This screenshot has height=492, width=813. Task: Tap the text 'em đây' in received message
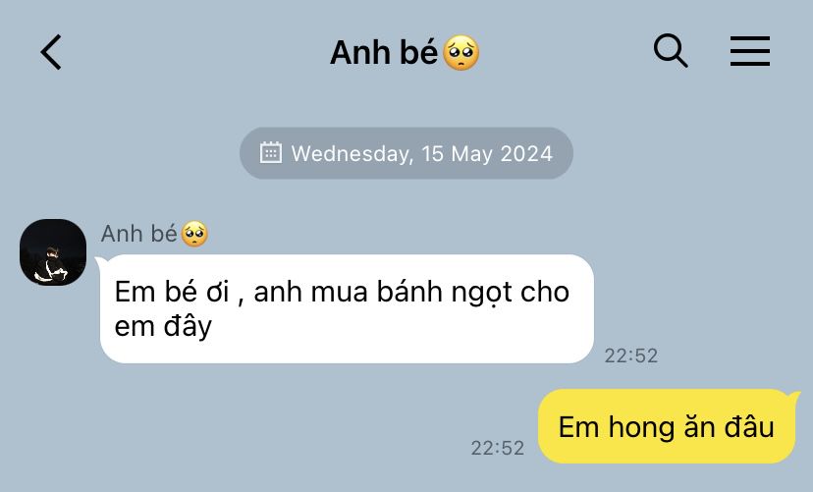pos(163,327)
